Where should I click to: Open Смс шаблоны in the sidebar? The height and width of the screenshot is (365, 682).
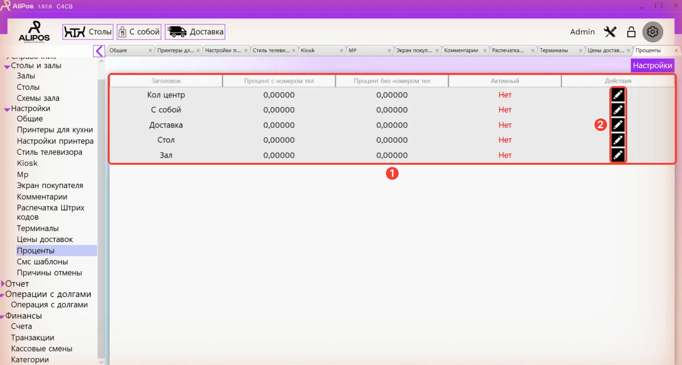(42, 262)
